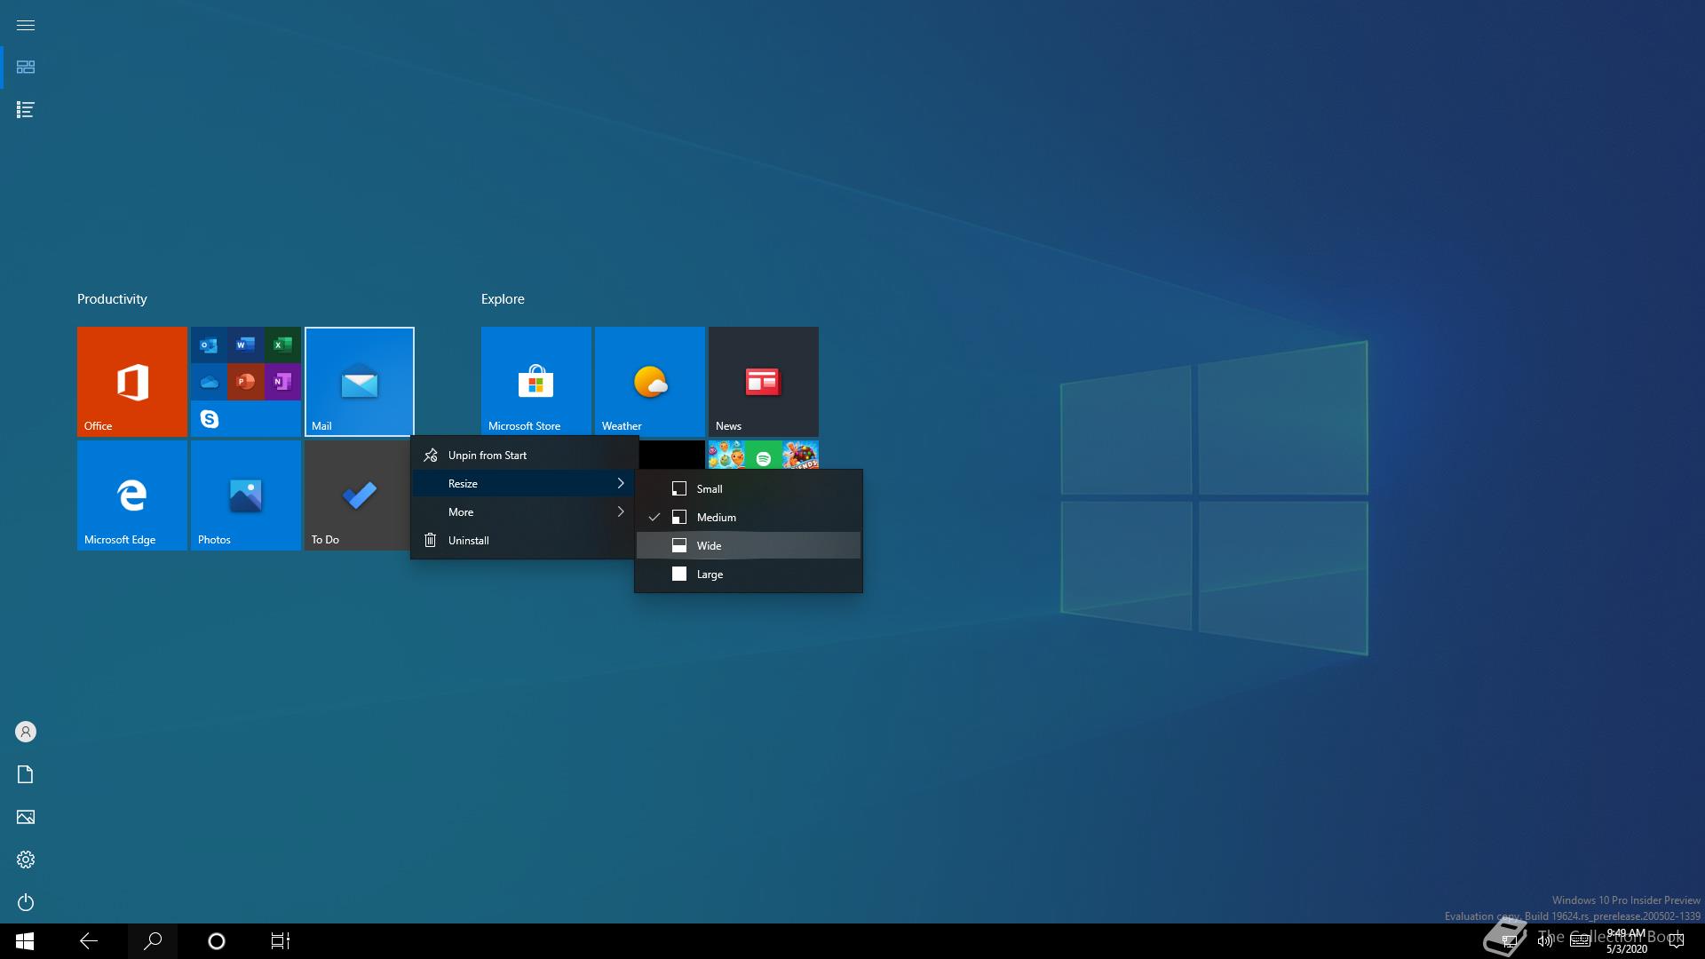Select the Mail tile
This screenshot has width=1705, height=959.
click(360, 382)
